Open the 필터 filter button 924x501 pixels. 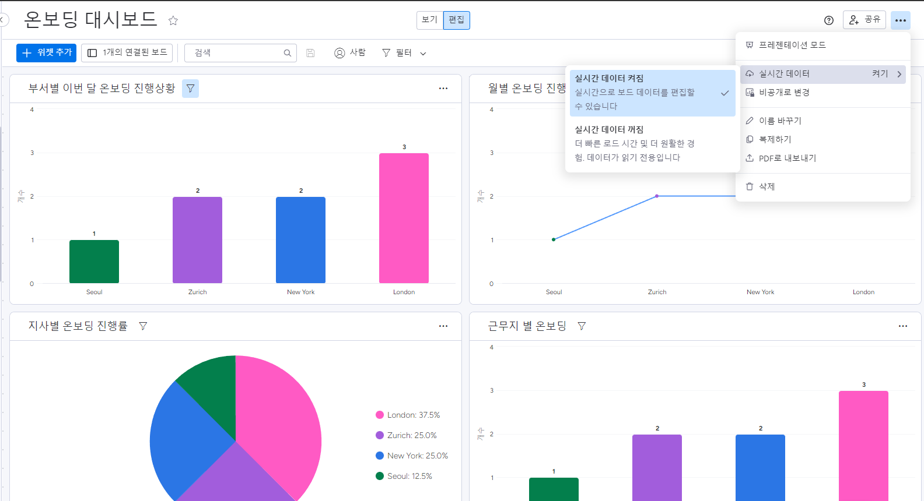click(397, 53)
